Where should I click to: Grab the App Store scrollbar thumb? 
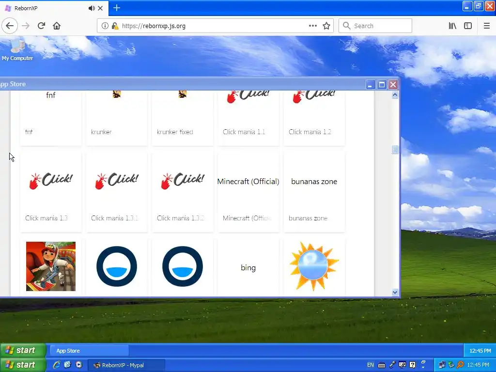point(395,149)
